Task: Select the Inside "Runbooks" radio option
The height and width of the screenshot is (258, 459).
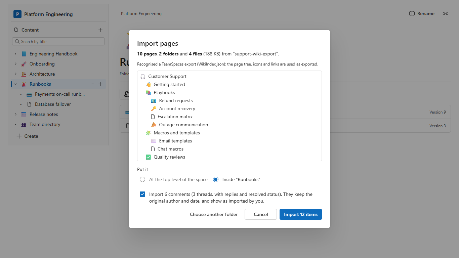Action: coord(216,179)
